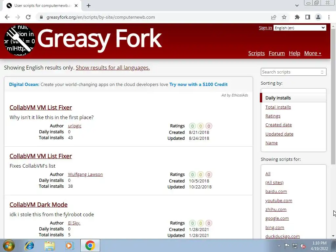336x252 pixels.
Task: Open the taskbar clock and date
Action: pos(319,246)
